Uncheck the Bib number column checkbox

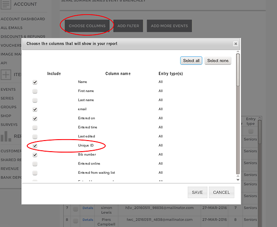(35, 154)
